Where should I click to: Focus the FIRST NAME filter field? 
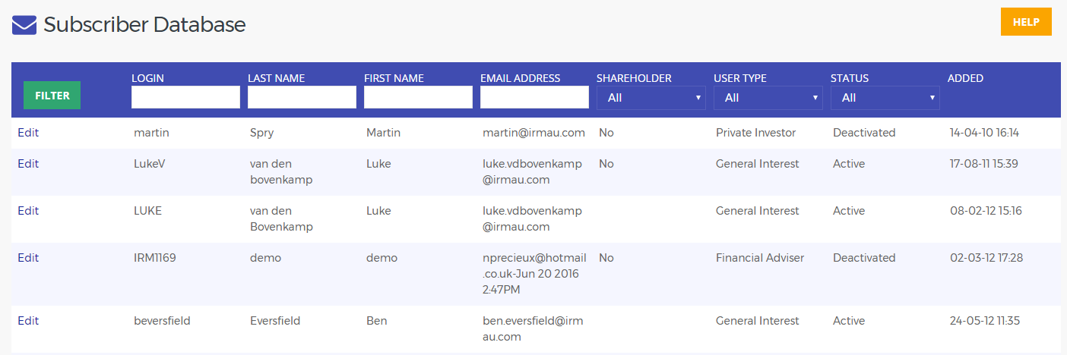418,97
